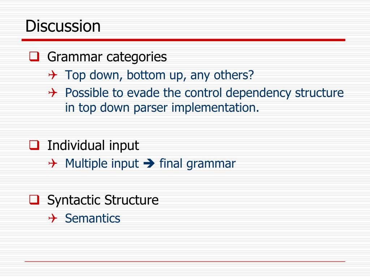This screenshot has height=277, width=370.
Task: Click the red checkbox bullet beside Grammar categories
Action: coord(34,57)
